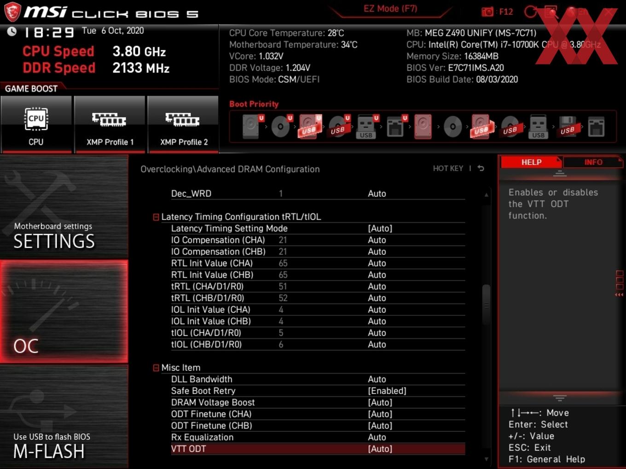Image resolution: width=626 pixels, height=469 pixels.
Task: Select the UEFI USB hard disk boot icon
Action: pyautogui.click(x=310, y=126)
